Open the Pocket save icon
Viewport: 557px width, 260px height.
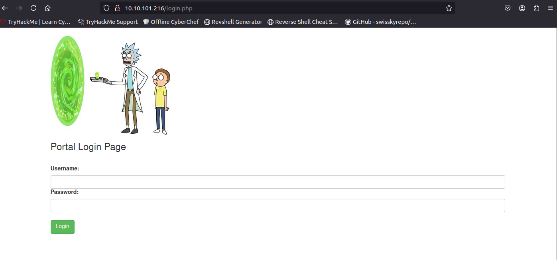click(508, 8)
